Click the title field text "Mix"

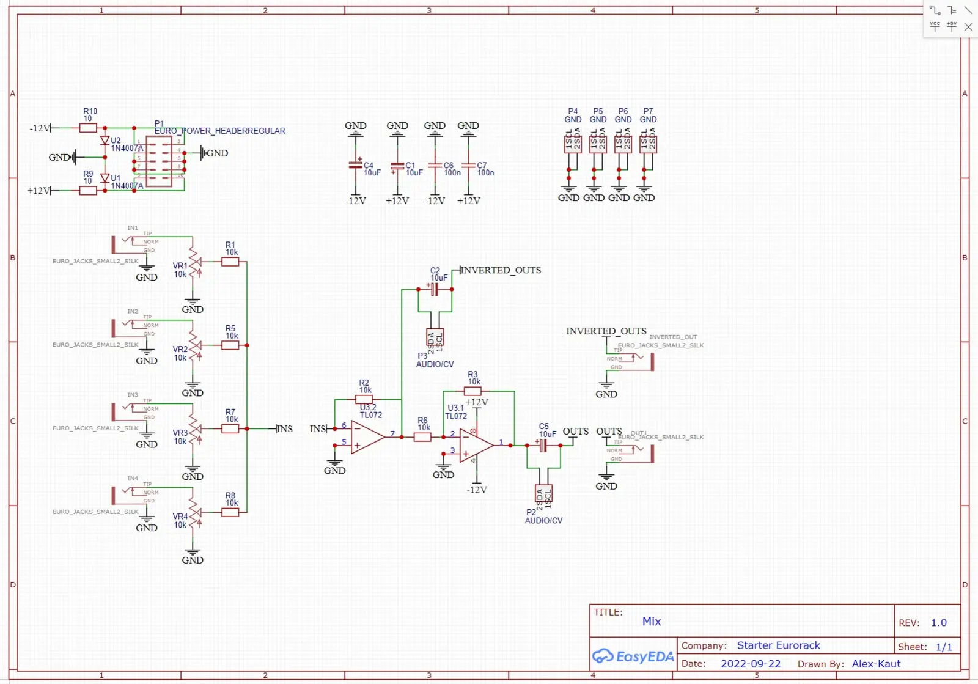coord(652,622)
